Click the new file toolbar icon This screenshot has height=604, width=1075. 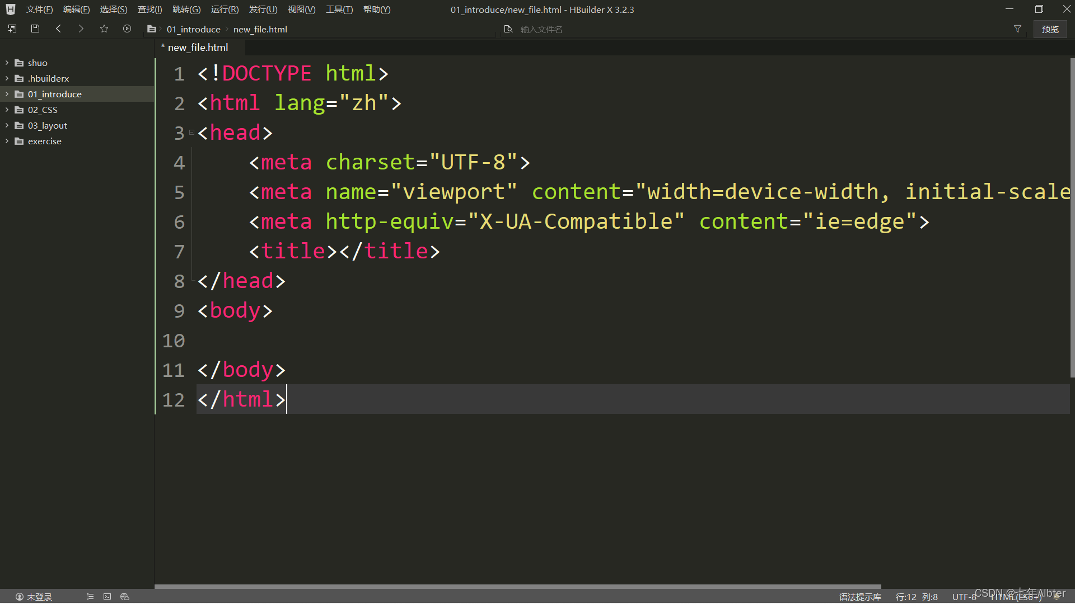(12, 29)
